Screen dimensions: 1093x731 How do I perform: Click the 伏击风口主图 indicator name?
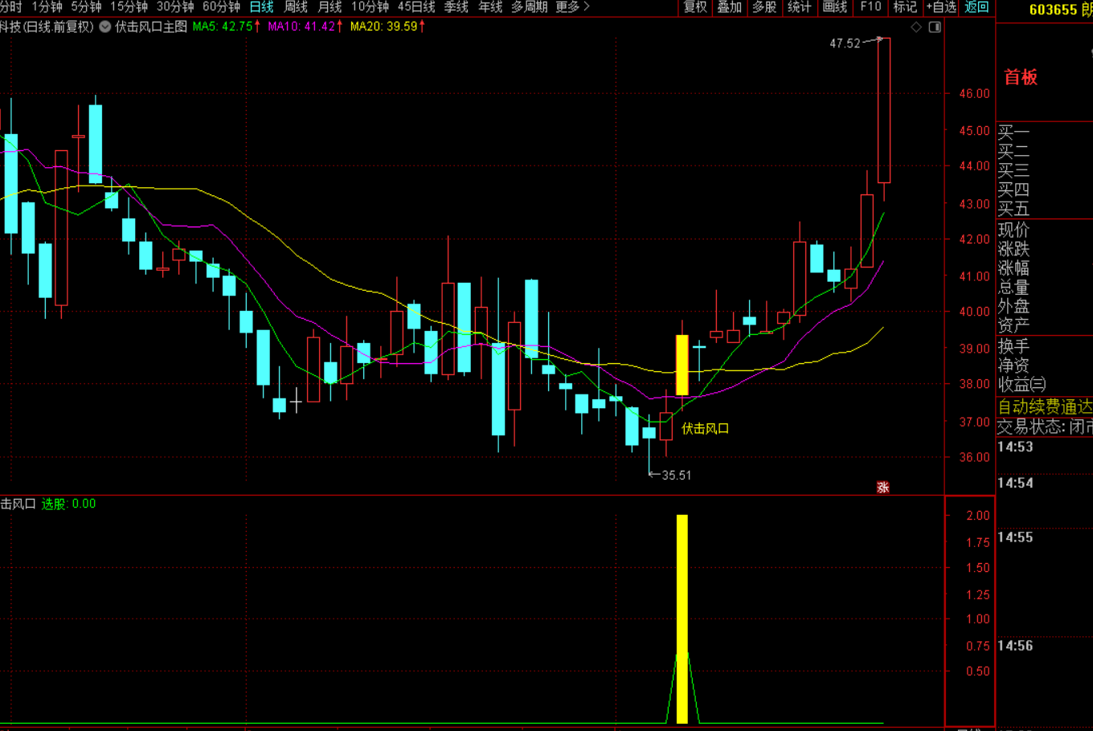point(151,27)
